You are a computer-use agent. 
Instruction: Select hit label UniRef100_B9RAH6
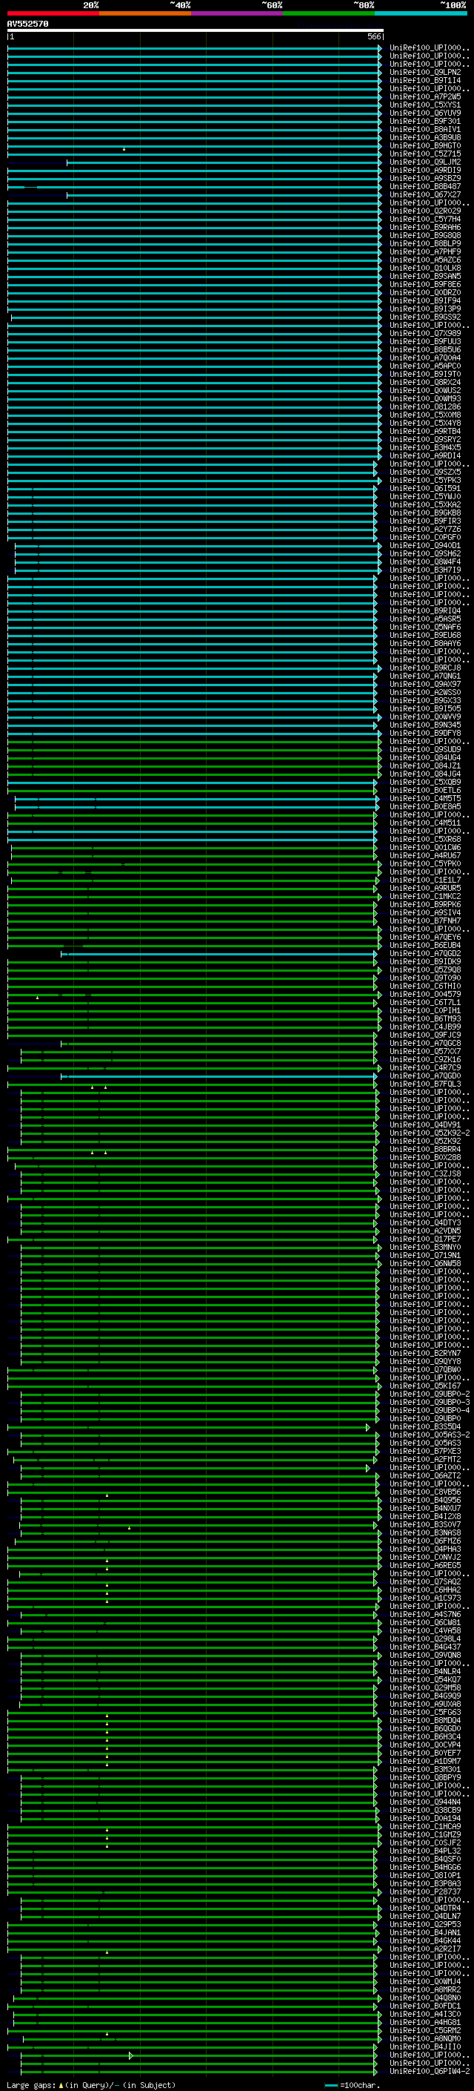click(x=425, y=227)
